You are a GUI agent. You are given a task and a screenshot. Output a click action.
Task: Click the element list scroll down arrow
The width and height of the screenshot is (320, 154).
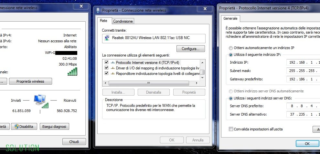coord(202,77)
